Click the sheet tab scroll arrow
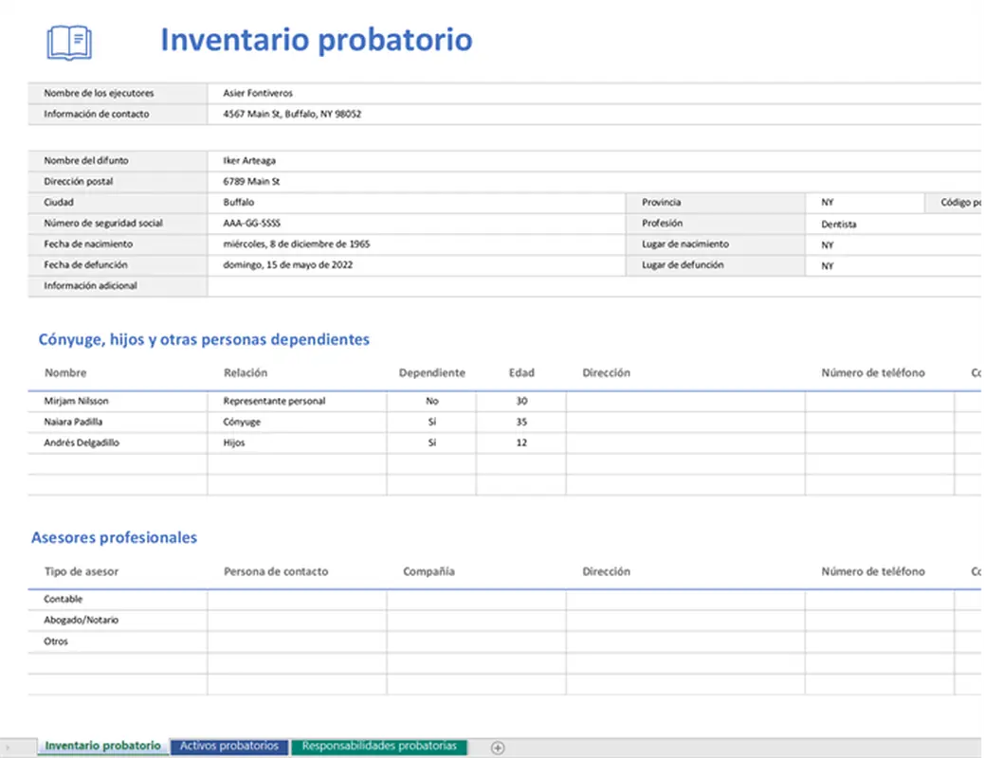Image resolution: width=984 pixels, height=758 pixels. coord(9,747)
